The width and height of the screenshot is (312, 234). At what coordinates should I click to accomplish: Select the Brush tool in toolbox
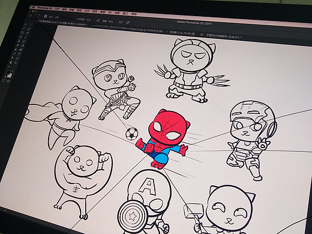[x=25, y=37]
